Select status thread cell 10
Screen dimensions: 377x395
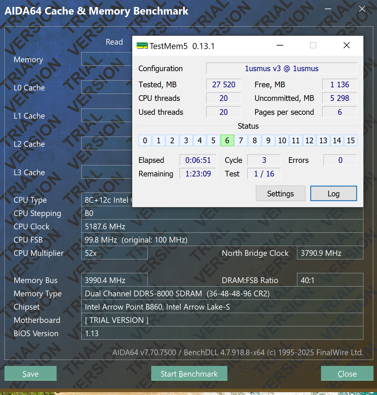pyautogui.click(x=282, y=140)
